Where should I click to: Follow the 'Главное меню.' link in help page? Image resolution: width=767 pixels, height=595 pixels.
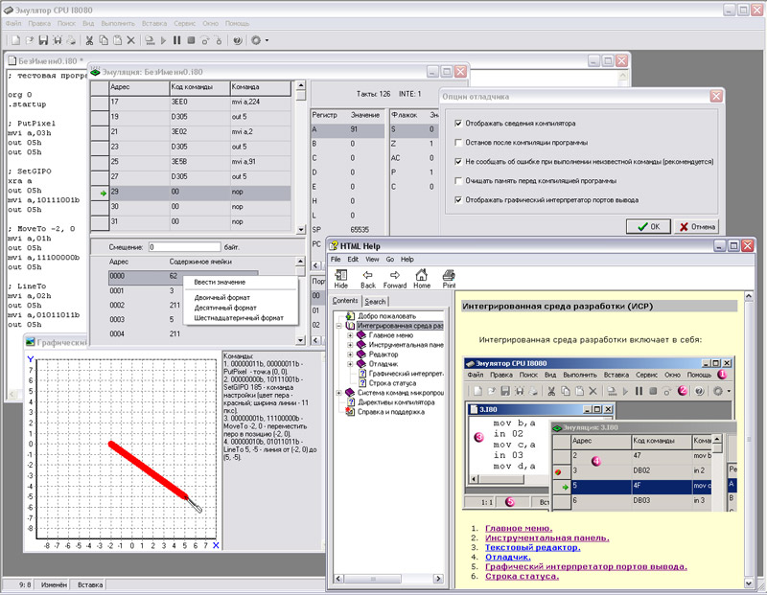tap(519, 529)
